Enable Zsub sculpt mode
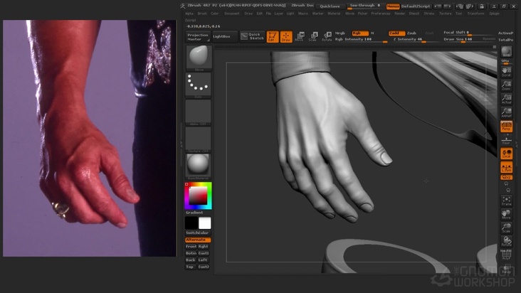 tap(411, 33)
